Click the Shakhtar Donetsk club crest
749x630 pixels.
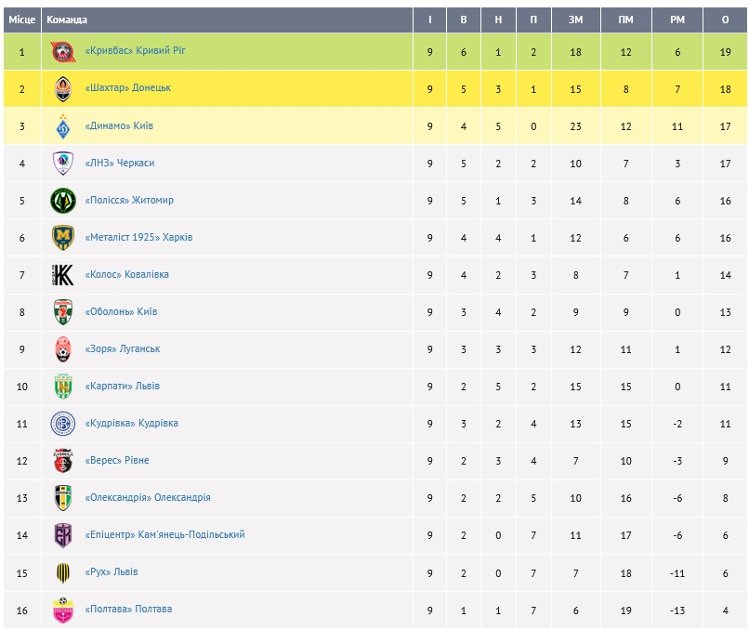pyautogui.click(x=62, y=89)
